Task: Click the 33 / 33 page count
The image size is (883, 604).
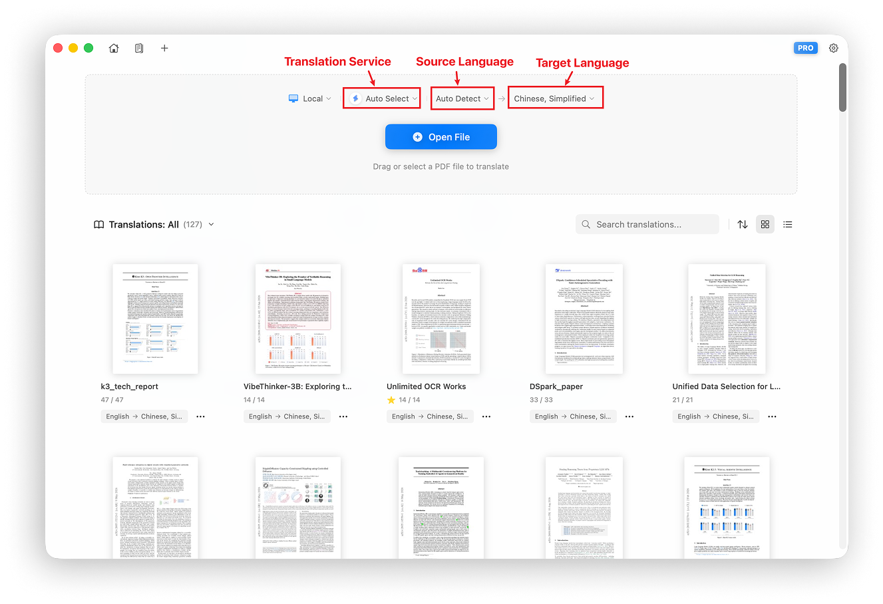Action: tap(541, 400)
